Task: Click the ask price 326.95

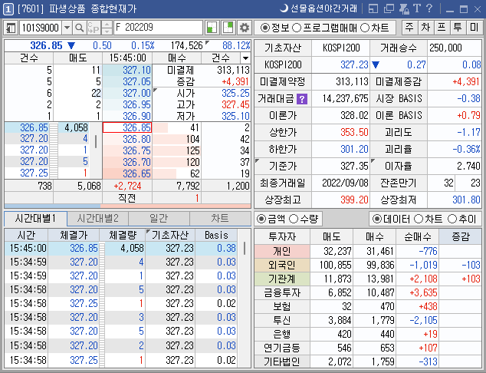Action: [x=127, y=104]
